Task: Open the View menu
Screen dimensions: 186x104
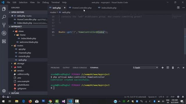Action: coord(32,2)
